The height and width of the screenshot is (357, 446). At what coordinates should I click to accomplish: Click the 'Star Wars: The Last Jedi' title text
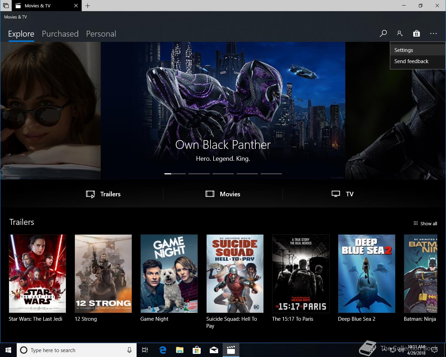pos(36,319)
